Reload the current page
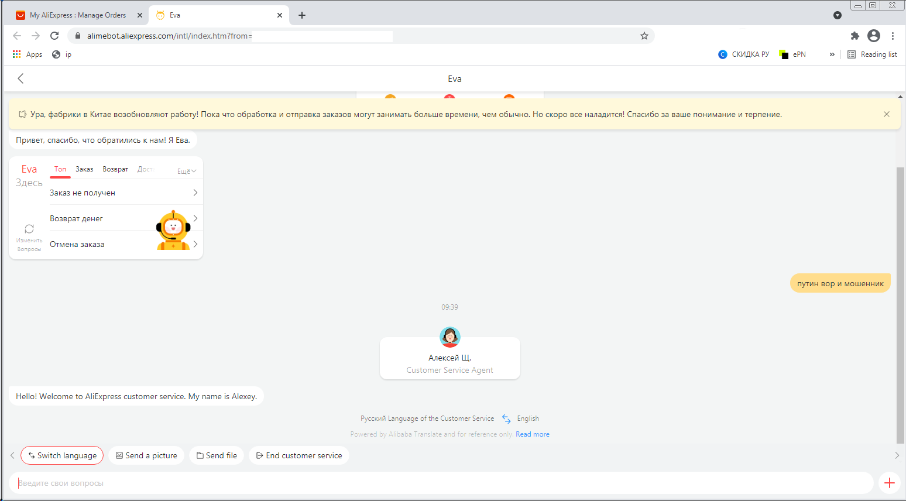 coord(54,36)
